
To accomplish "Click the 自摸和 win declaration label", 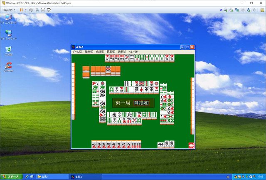I will 141,103.
